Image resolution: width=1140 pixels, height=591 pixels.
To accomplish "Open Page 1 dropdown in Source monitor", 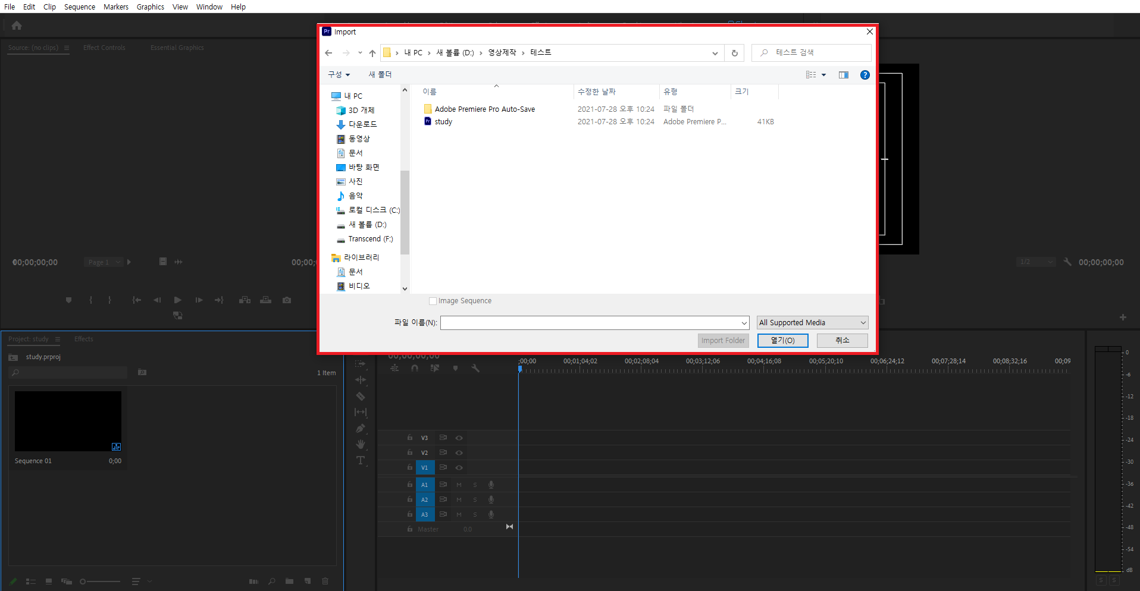I will tap(104, 262).
